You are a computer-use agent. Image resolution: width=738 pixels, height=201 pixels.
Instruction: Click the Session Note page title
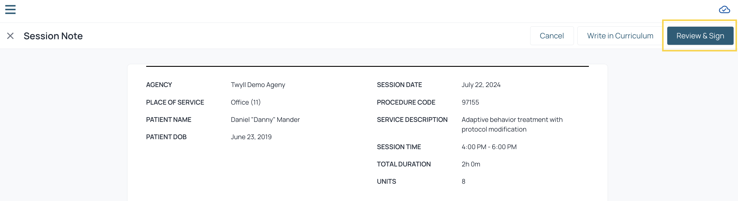pos(53,36)
